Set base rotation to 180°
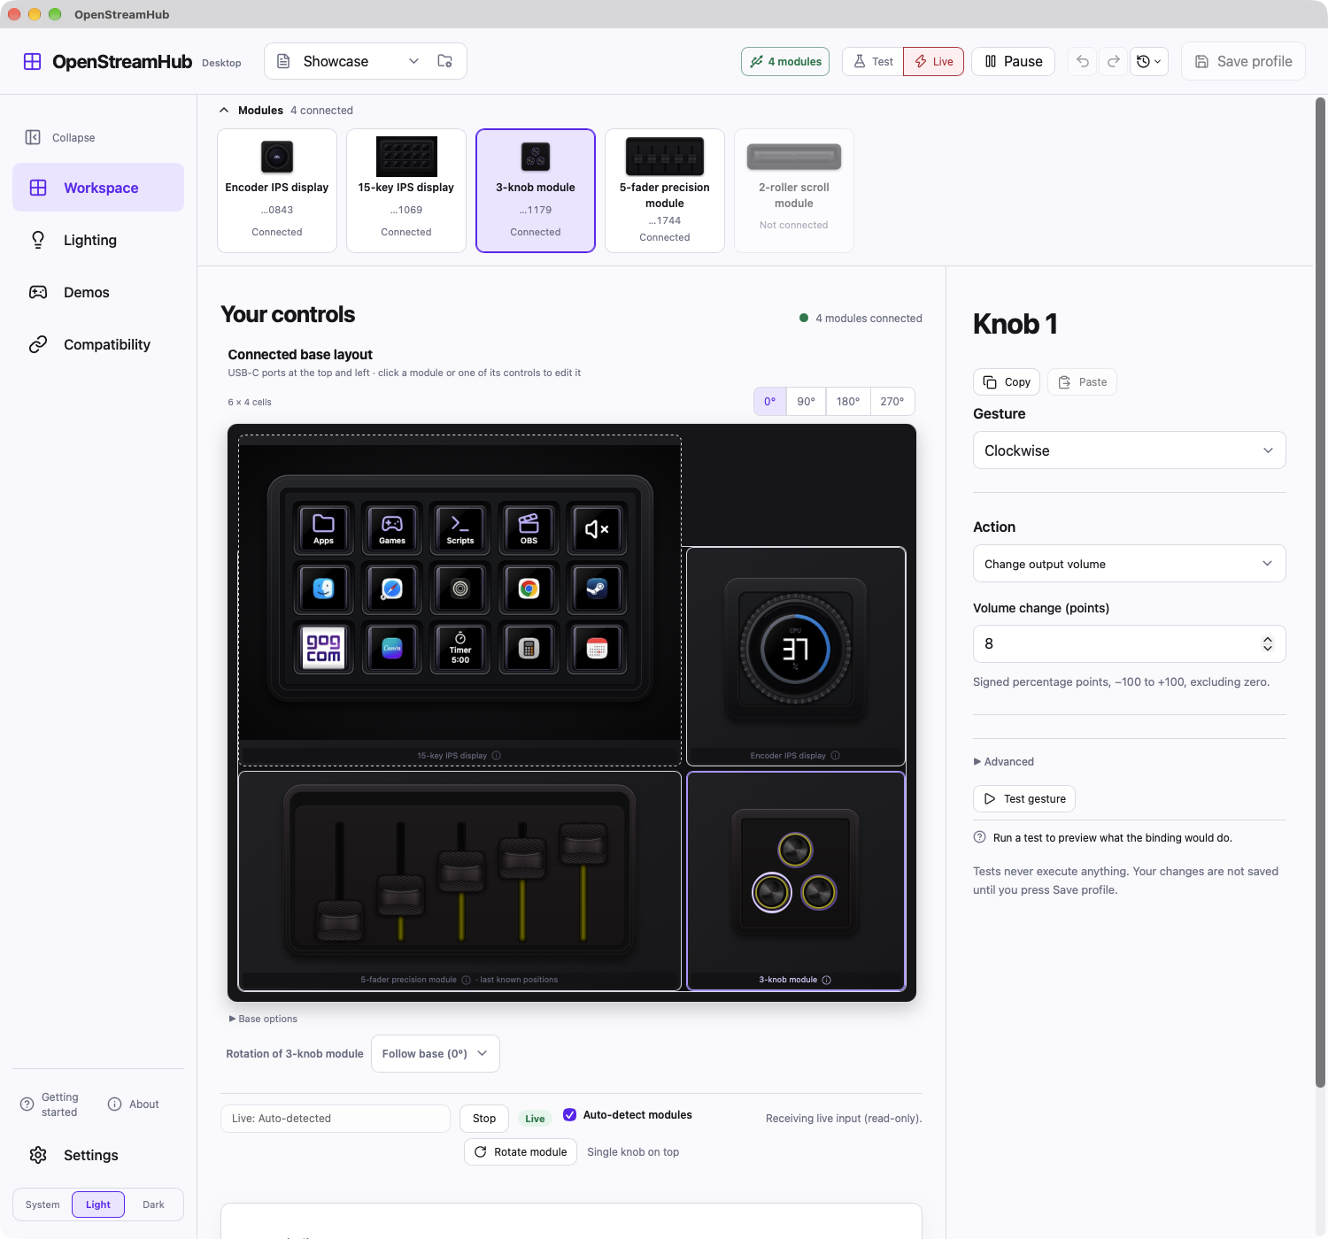 coord(848,401)
